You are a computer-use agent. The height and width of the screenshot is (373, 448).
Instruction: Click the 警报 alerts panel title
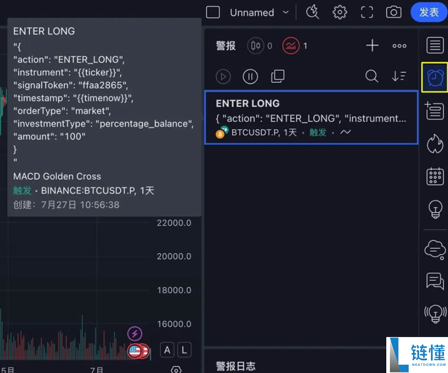click(226, 46)
